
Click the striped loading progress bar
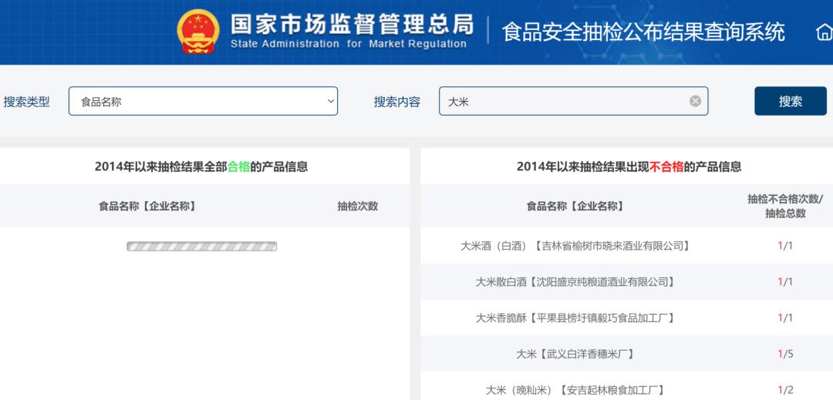[x=202, y=247]
